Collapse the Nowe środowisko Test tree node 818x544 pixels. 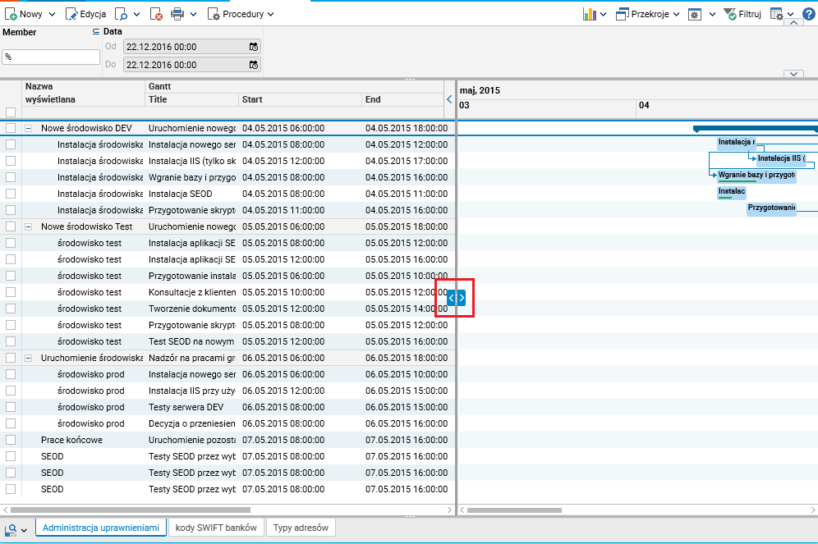(29, 226)
